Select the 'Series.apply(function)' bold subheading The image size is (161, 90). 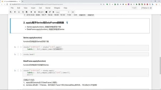[x=33, y=38]
